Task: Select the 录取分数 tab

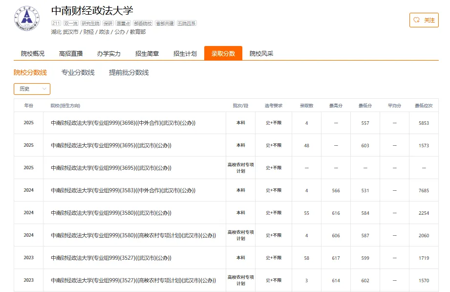Action: click(x=223, y=53)
